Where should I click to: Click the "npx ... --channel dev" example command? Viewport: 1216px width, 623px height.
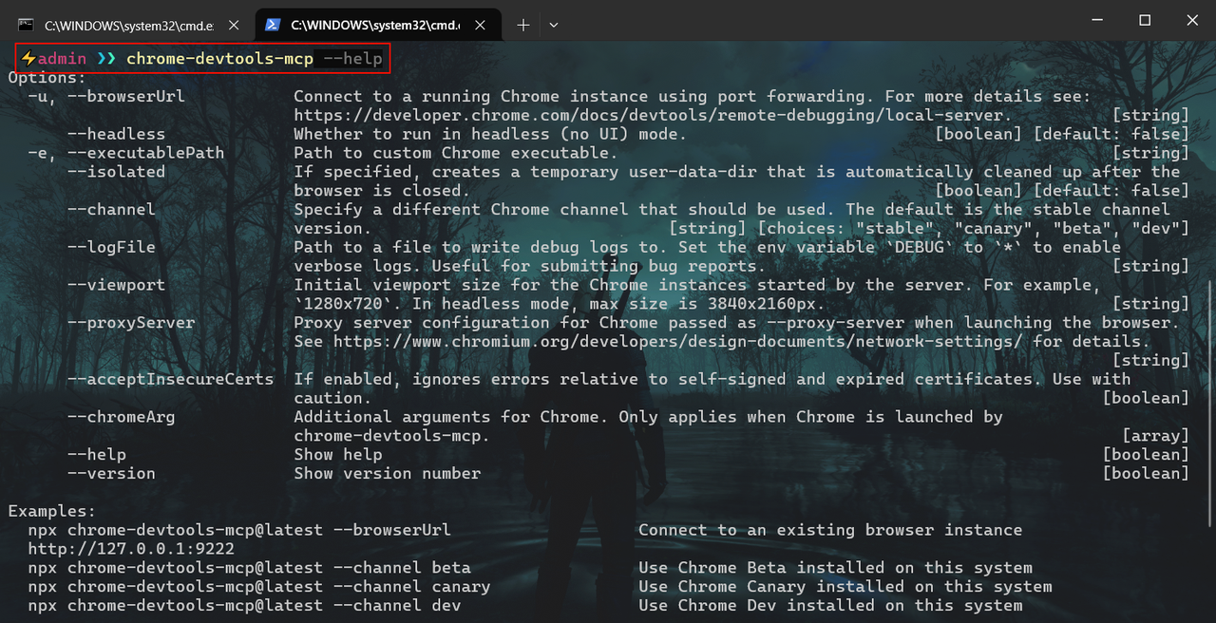tap(244, 605)
